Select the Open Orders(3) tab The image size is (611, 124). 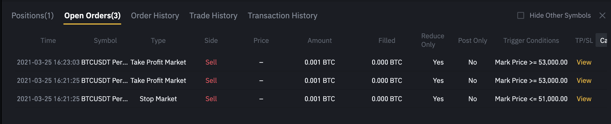(x=92, y=15)
